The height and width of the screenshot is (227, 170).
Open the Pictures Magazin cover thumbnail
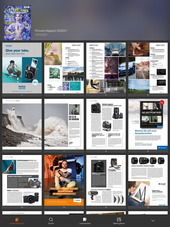[17, 23]
